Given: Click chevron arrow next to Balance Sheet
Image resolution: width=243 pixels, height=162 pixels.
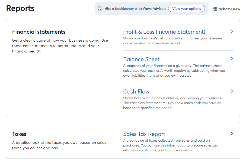Looking at the screenshot, I should coord(232,59).
